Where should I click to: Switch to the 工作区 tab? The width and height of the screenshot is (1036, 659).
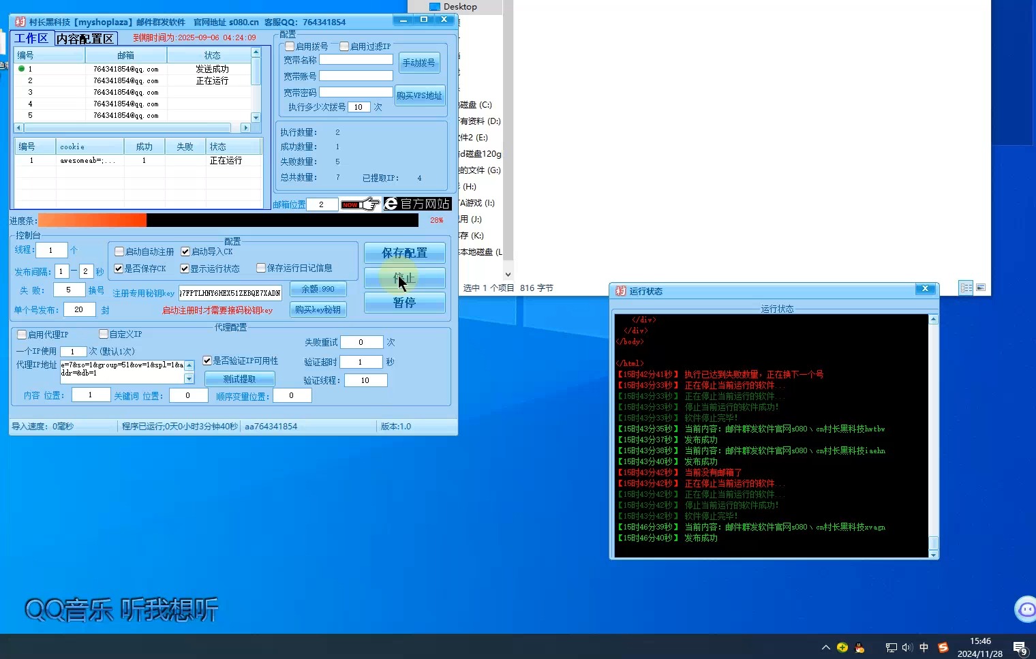tap(31, 38)
